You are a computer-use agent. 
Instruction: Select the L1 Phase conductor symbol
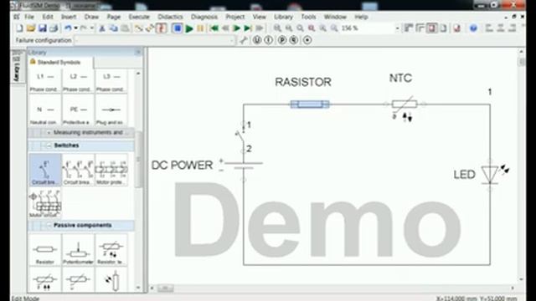(x=44, y=81)
